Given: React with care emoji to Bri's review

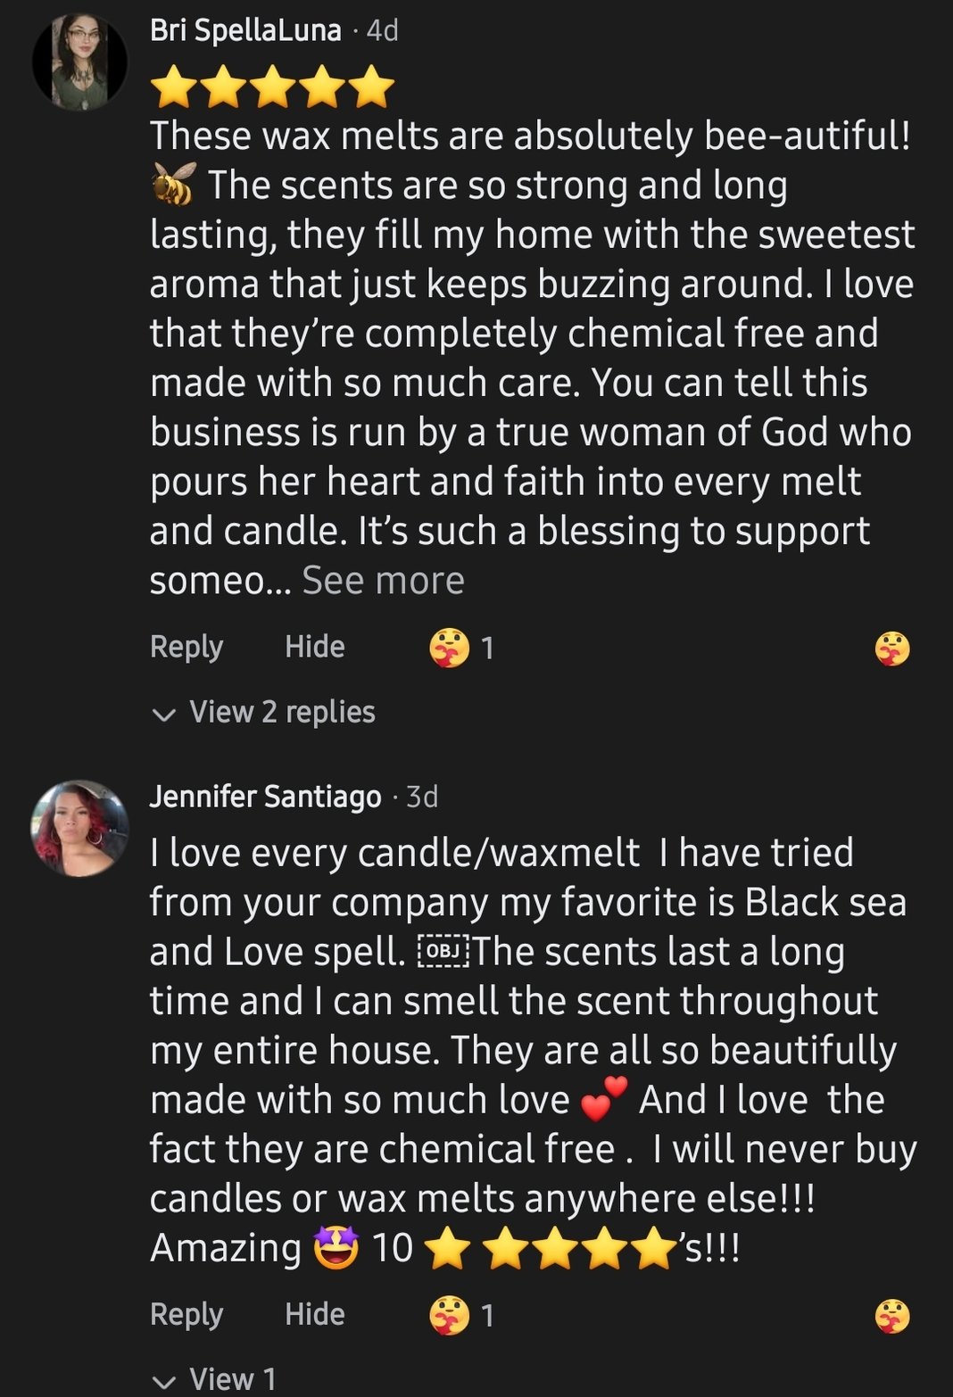Looking at the screenshot, I should pyautogui.click(x=892, y=649).
